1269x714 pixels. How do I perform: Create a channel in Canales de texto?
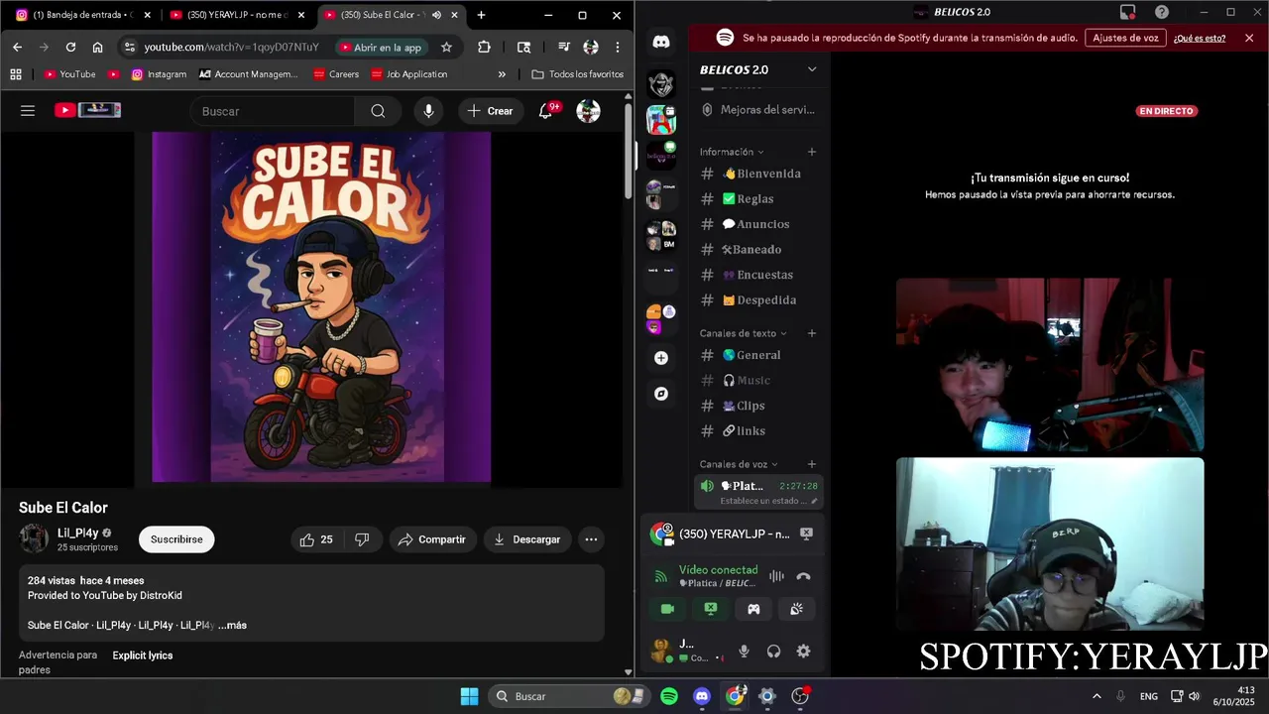coord(811,333)
